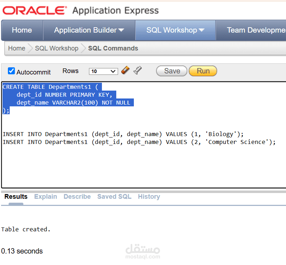Open the Rows count dropdown
The image size is (286, 265).
(103, 71)
